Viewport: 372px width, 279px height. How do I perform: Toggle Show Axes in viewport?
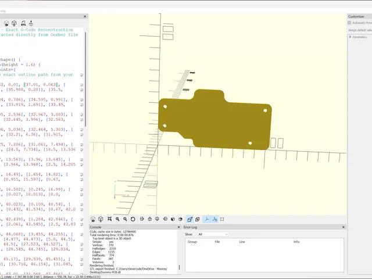(x=207, y=219)
